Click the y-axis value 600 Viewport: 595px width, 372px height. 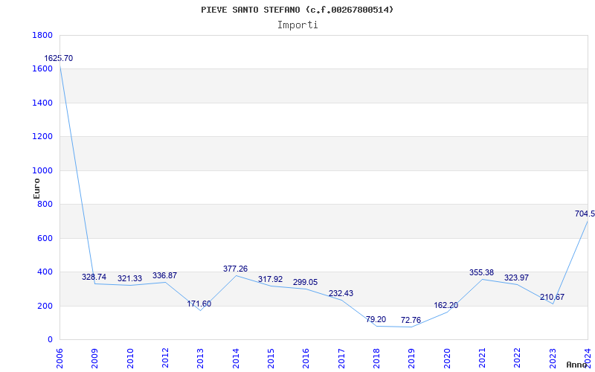click(x=45, y=238)
